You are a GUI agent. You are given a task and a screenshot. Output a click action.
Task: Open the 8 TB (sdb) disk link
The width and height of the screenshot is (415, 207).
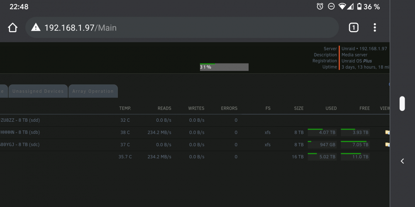click(x=20, y=132)
